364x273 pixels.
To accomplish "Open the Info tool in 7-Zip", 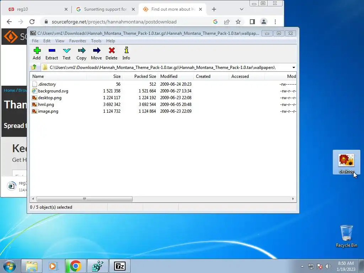I will pos(126,54).
